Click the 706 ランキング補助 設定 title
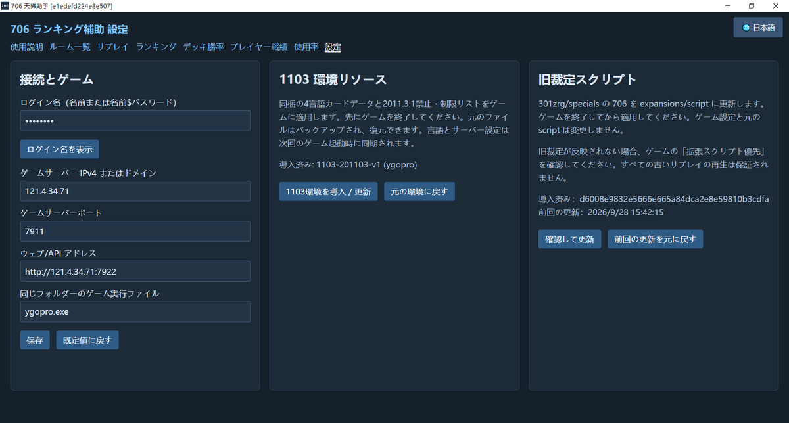The width and height of the screenshot is (789, 423). (x=69, y=30)
